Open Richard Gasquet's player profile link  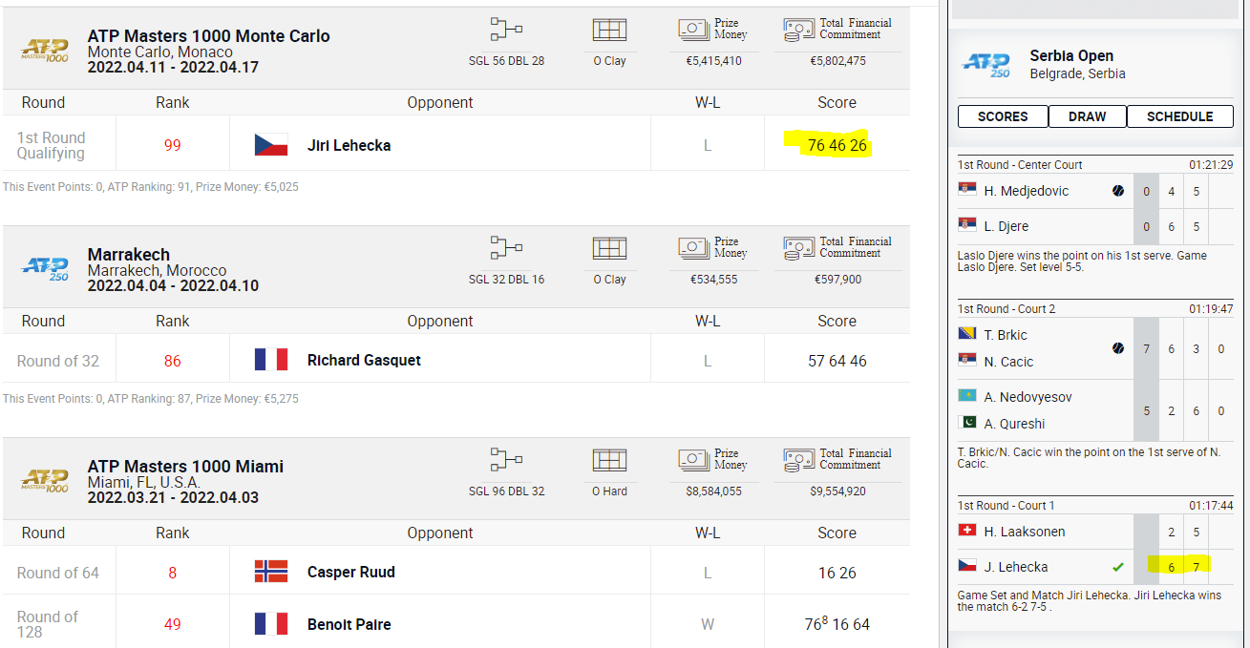coord(364,361)
